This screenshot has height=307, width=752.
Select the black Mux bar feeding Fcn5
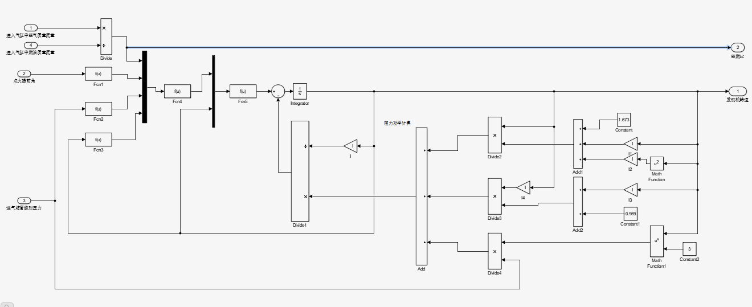tap(213, 91)
